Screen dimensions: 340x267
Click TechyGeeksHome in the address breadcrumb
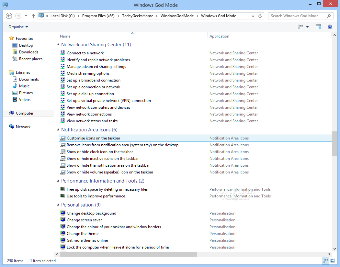(138, 16)
